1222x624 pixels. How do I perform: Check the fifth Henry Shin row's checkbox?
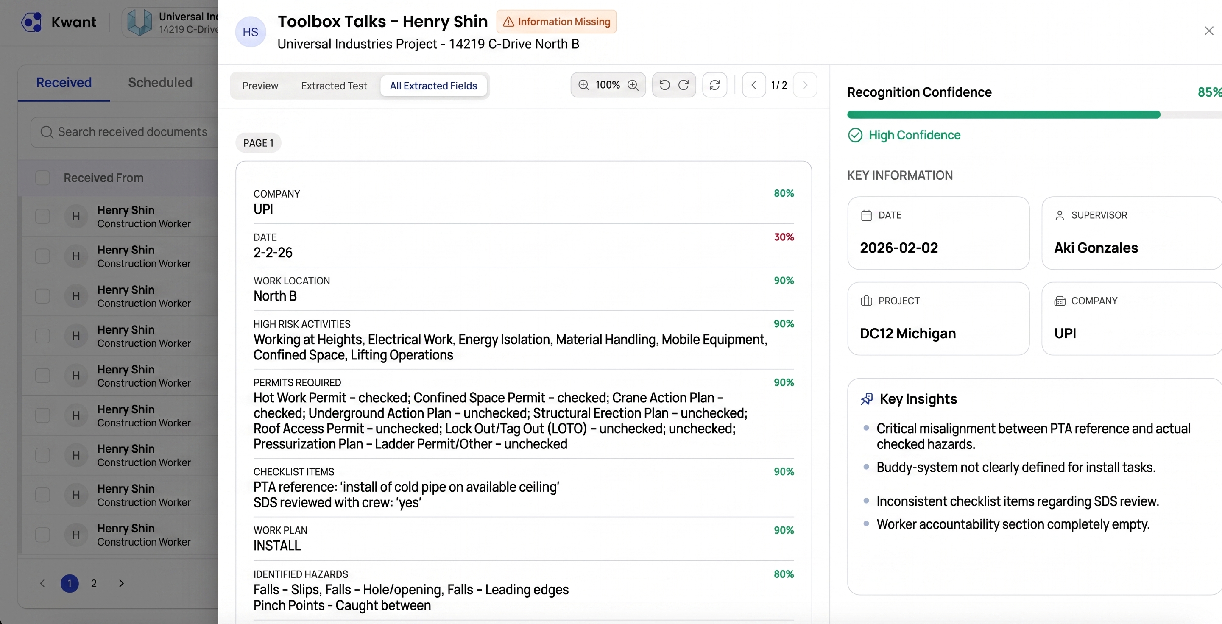43,376
